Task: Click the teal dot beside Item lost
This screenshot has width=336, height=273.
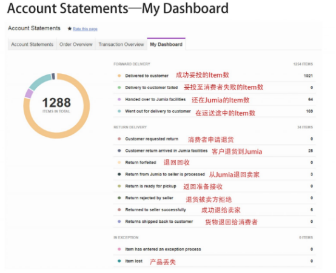Action: pos(119,261)
